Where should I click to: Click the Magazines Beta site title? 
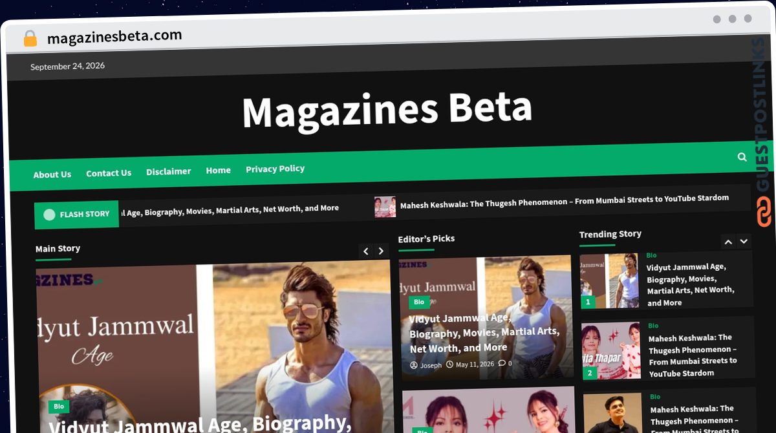[x=387, y=111]
